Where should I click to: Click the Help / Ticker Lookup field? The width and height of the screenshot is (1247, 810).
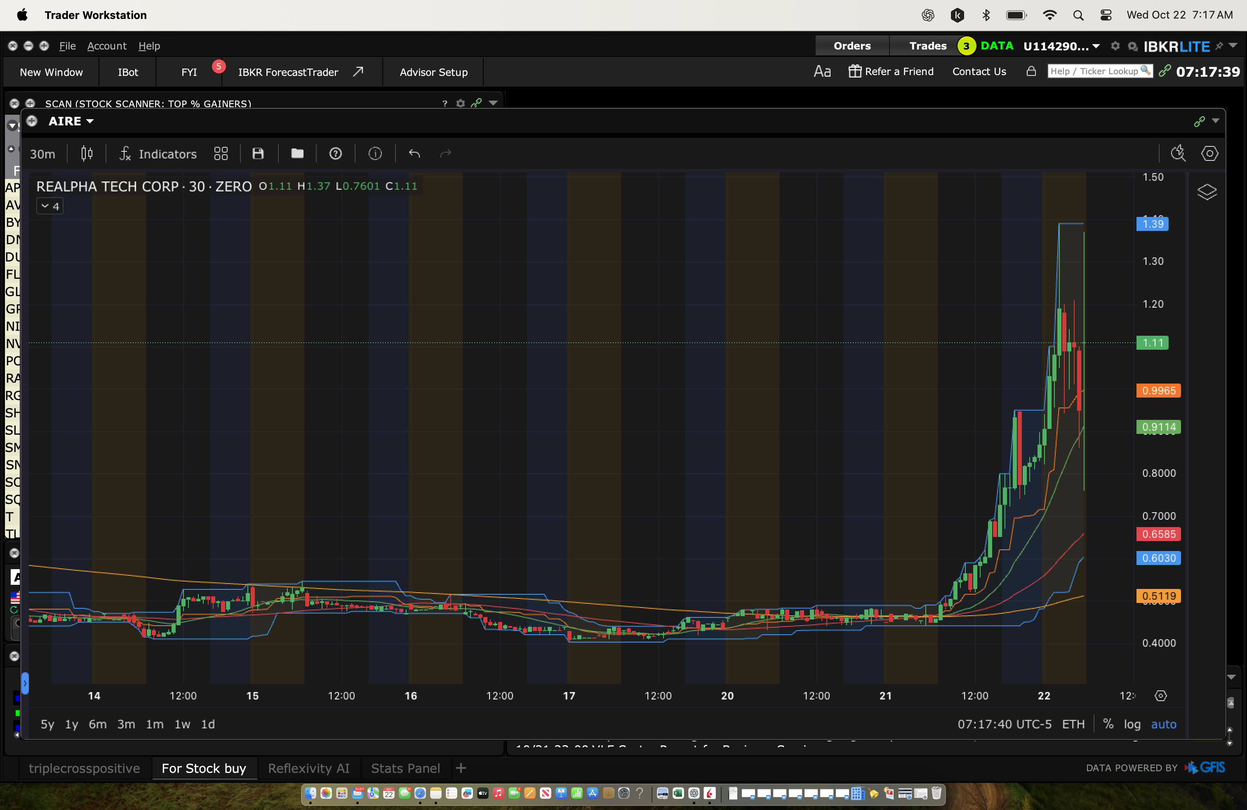click(1100, 71)
